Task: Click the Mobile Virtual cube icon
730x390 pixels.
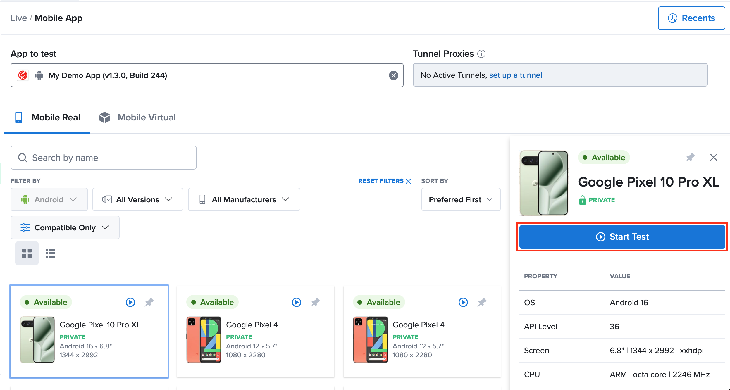Action: tap(105, 118)
